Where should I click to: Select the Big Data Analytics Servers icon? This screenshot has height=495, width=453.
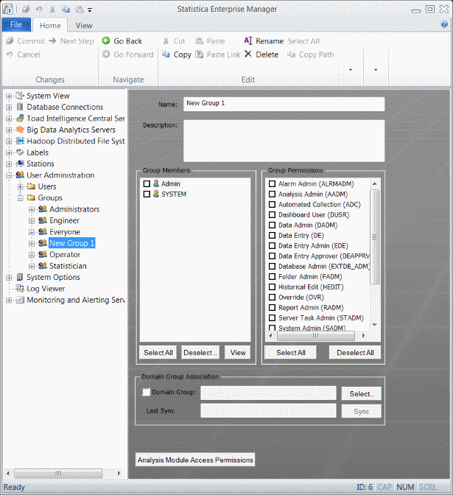pos(20,130)
